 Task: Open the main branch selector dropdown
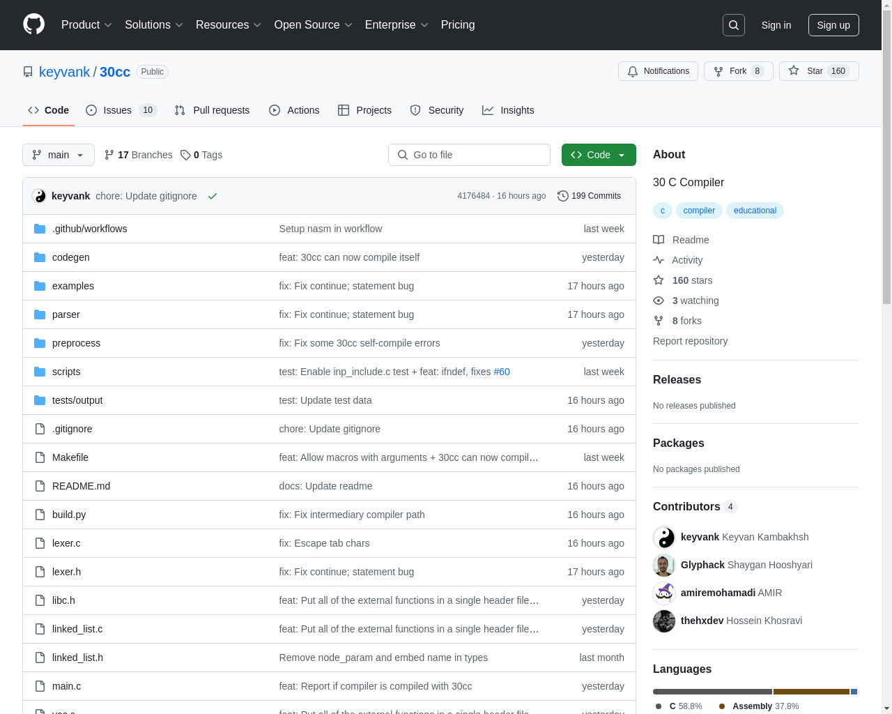(x=59, y=155)
